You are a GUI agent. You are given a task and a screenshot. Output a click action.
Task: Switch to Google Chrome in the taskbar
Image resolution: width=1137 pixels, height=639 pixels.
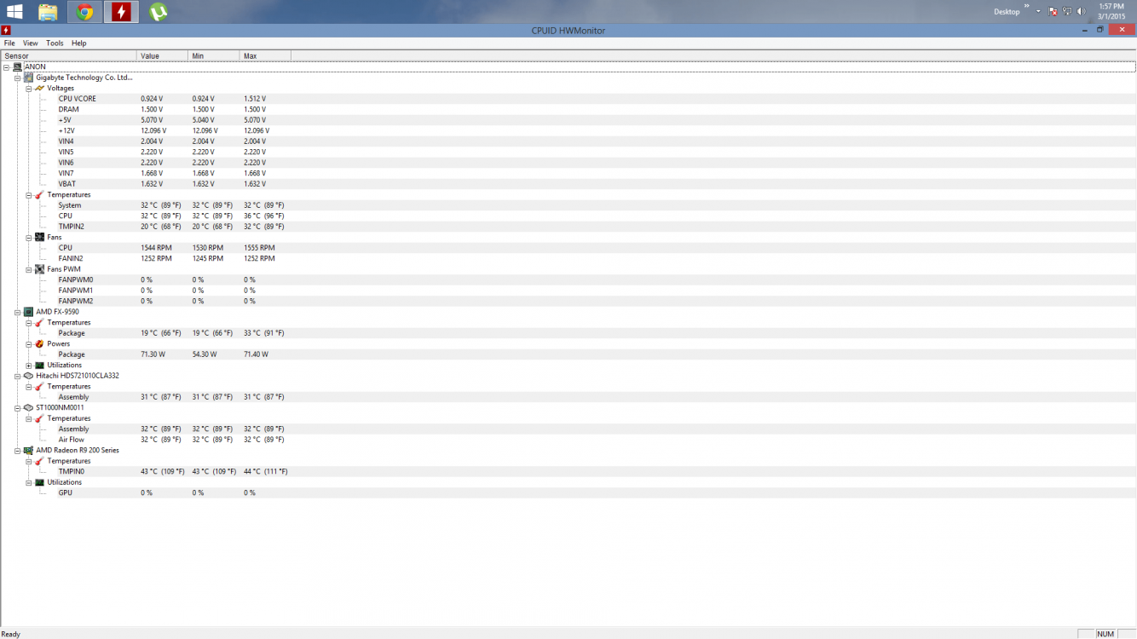click(84, 12)
